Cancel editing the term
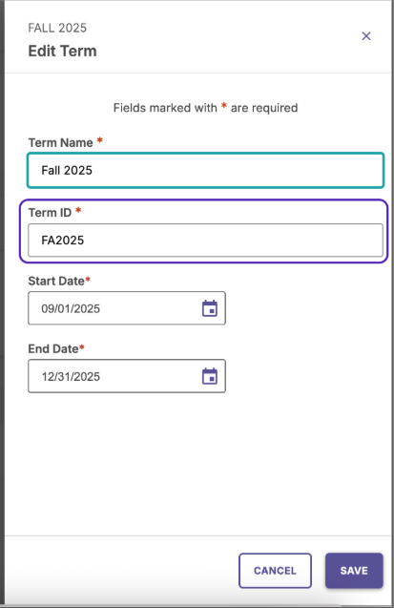 (x=275, y=571)
